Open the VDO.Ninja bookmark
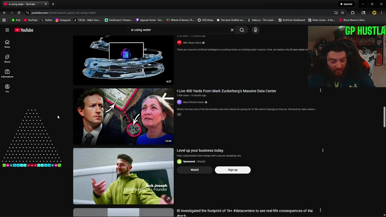Image resolution: width=386 pixels, height=217 pixels. point(205,20)
